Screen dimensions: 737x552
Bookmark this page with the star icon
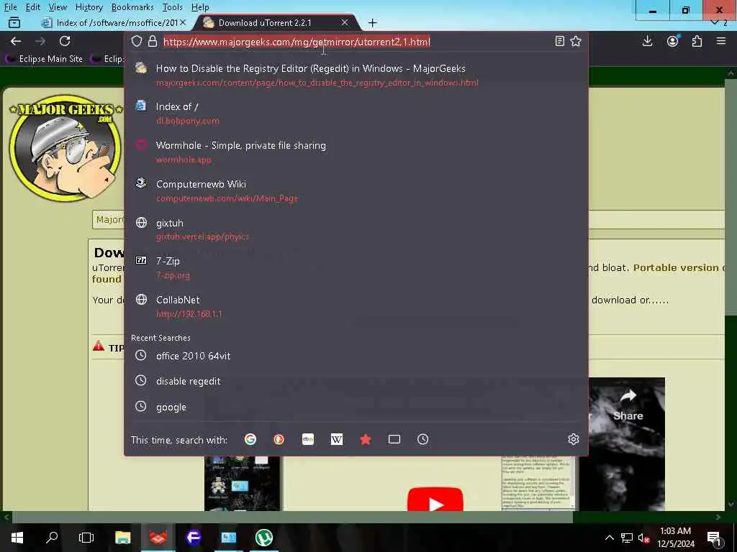point(576,41)
